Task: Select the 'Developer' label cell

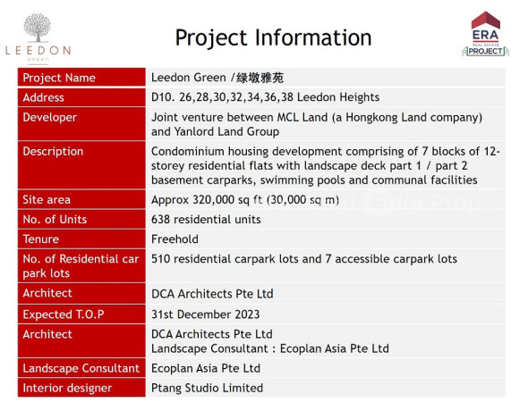Action: coord(81,124)
